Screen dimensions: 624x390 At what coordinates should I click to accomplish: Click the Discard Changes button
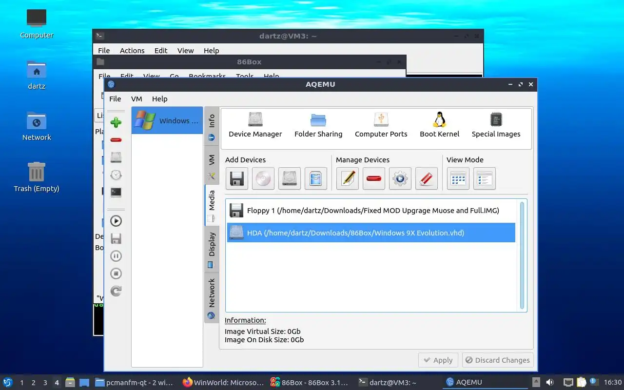pos(497,360)
